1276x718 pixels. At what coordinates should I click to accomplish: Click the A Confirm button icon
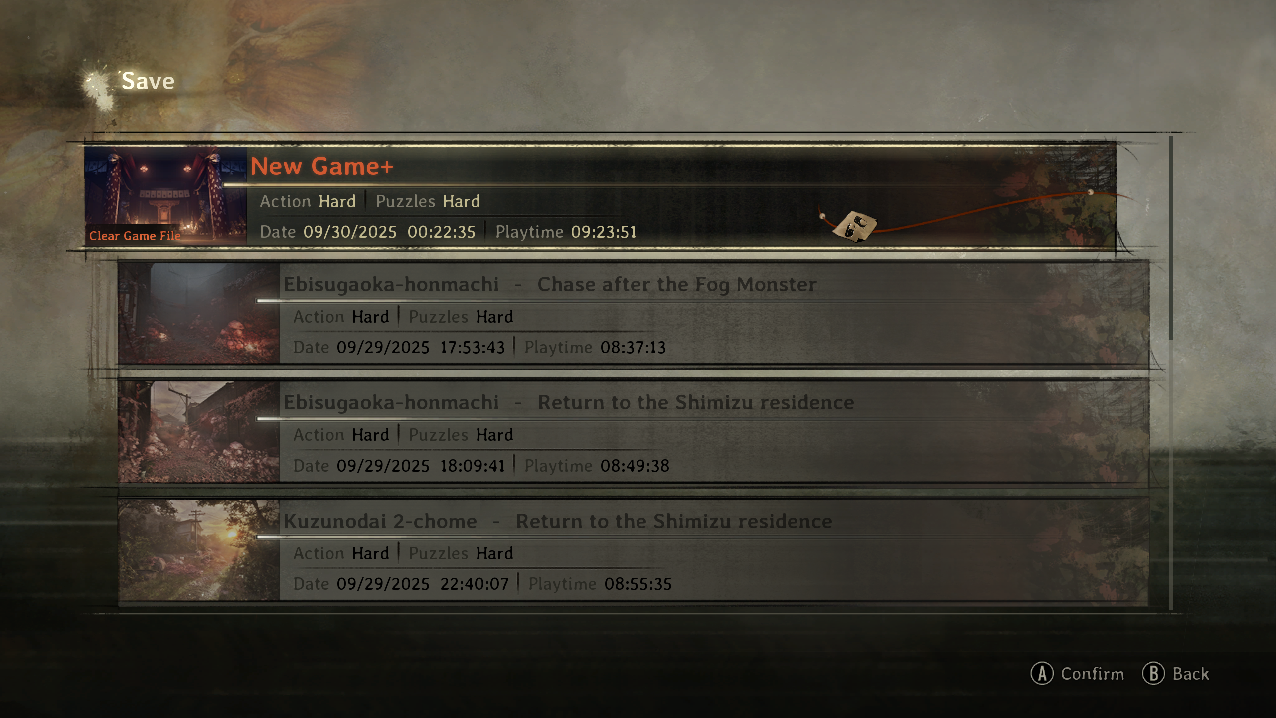[1042, 674]
